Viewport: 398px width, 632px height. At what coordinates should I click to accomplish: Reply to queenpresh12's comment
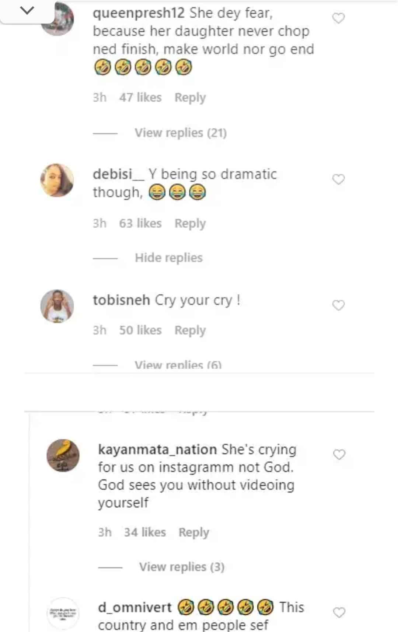[x=190, y=98]
